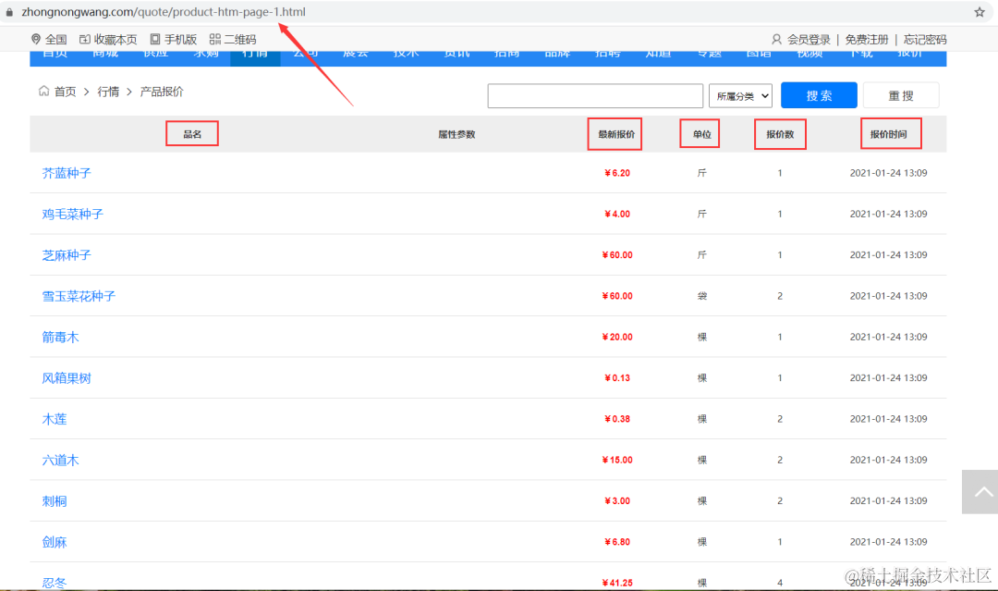998x591 pixels.
Task: Open the 芥蓝种子 product link
Action: coord(67,173)
